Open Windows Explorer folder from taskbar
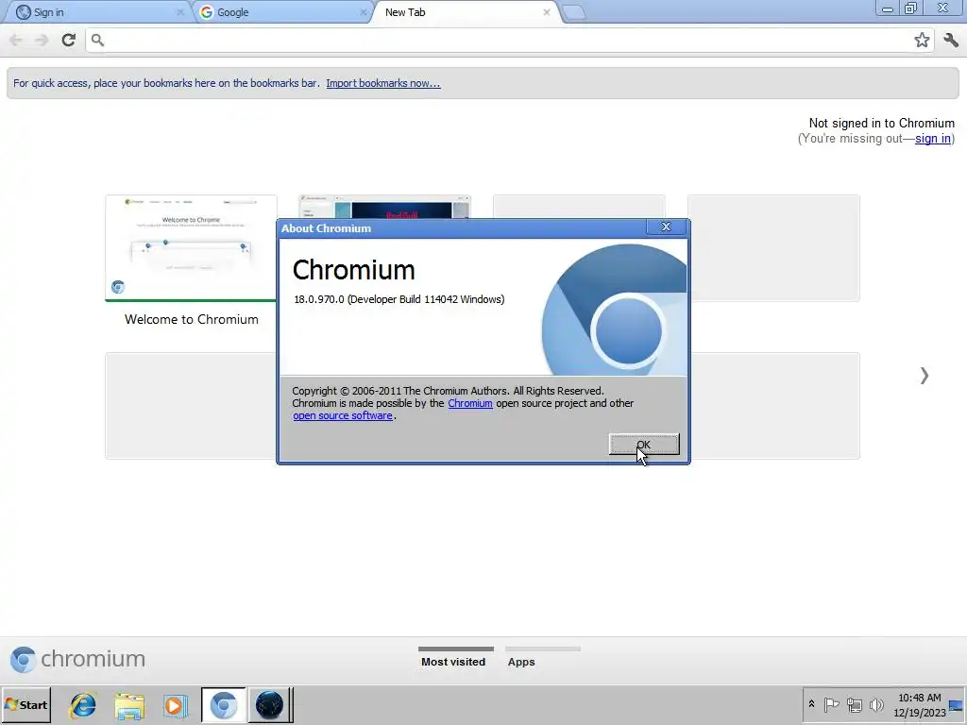967x725 pixels. point(129,705)
